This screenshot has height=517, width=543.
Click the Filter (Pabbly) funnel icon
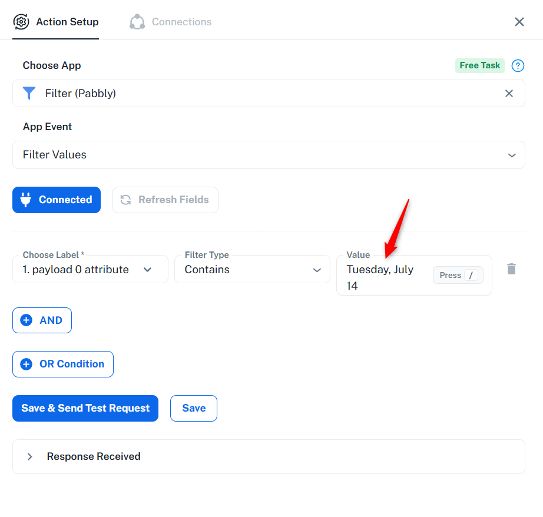point(29,93)
